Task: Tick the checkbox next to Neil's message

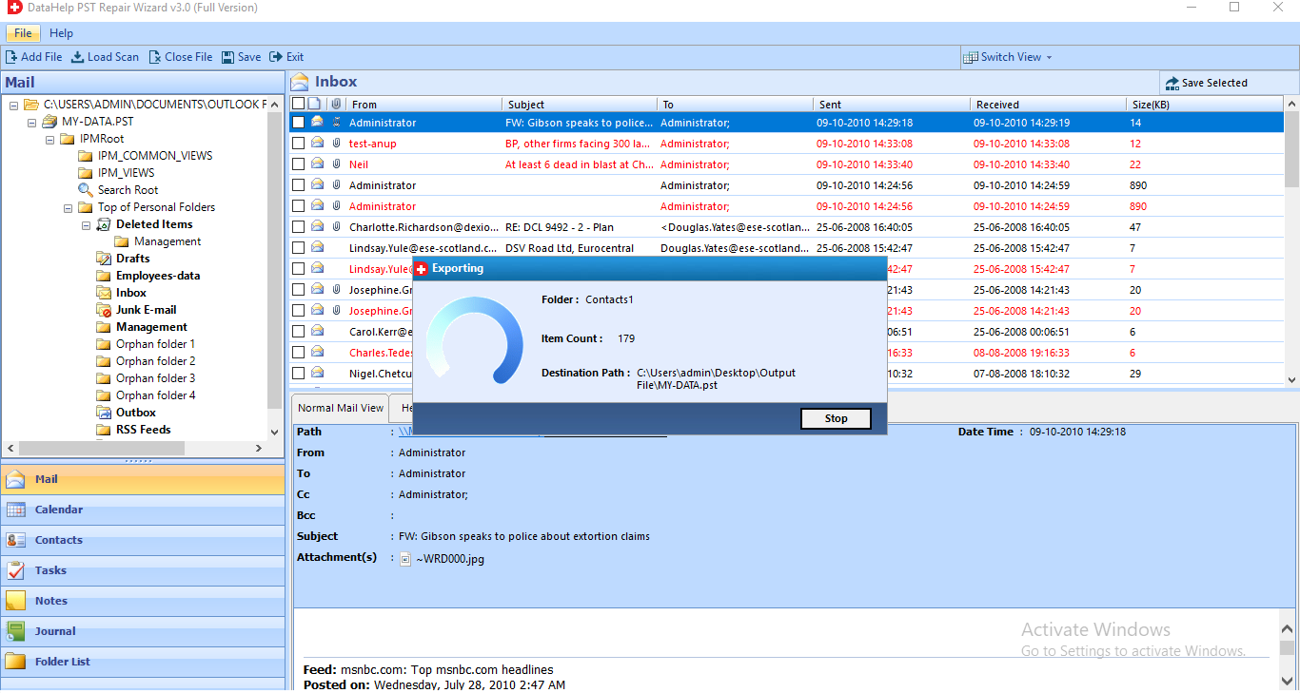Action: (298, 164)
